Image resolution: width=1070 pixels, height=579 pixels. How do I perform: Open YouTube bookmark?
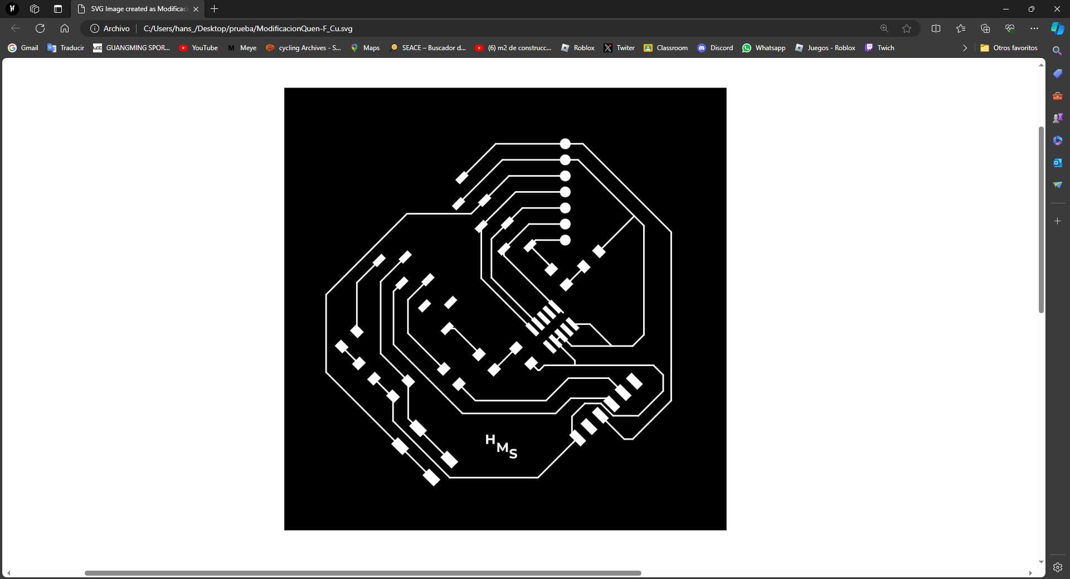point(198,48)
